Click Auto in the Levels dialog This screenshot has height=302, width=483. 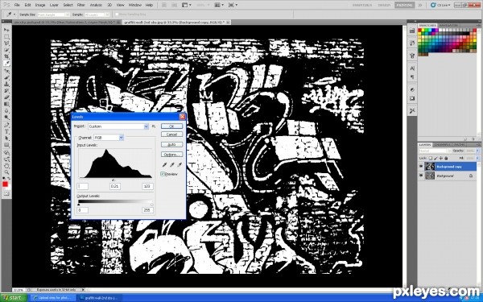pos(171,144)
